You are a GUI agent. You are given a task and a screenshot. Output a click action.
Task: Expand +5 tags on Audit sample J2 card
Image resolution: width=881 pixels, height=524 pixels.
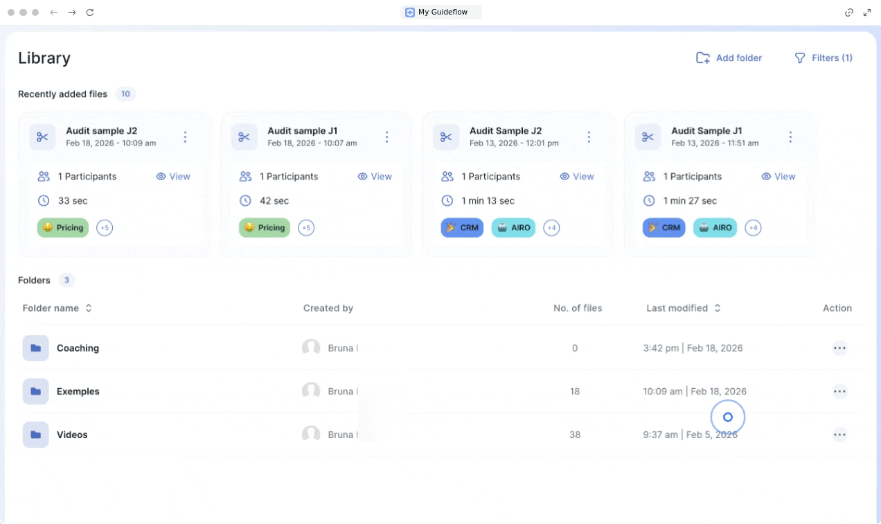point(105,227)
